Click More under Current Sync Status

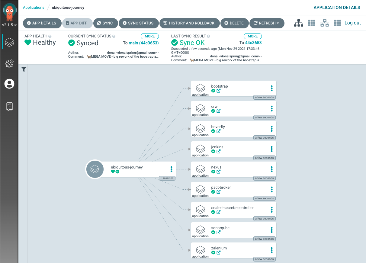150,36
